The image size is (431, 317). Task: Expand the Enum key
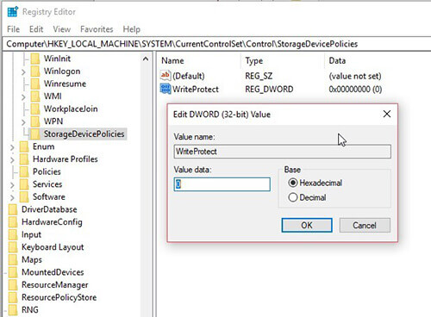click(12, 147)
